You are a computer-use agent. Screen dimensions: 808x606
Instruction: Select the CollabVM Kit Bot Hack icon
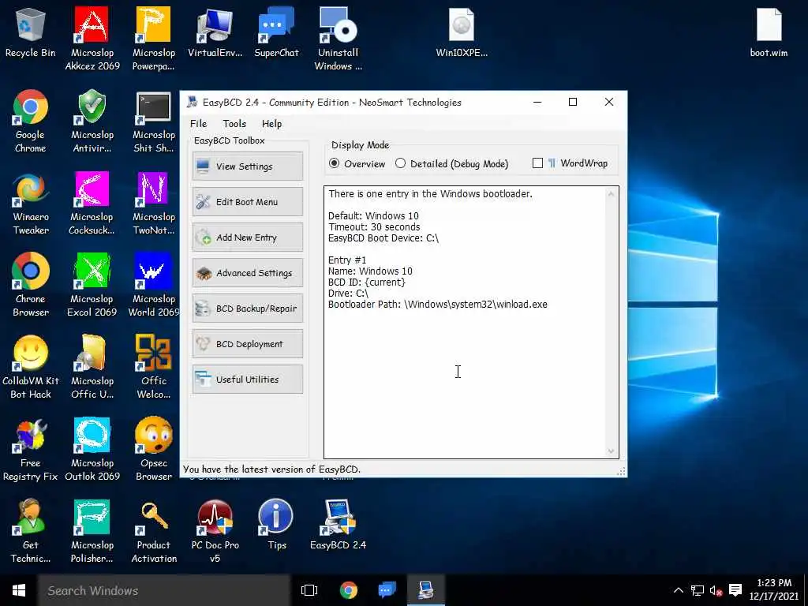pyautogui.click(x=31, y=368)
